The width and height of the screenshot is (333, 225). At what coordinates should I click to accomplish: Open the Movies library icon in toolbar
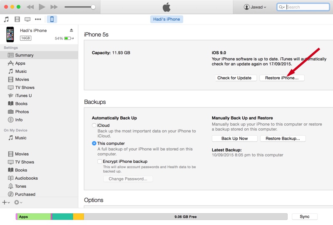click(17, 19)
